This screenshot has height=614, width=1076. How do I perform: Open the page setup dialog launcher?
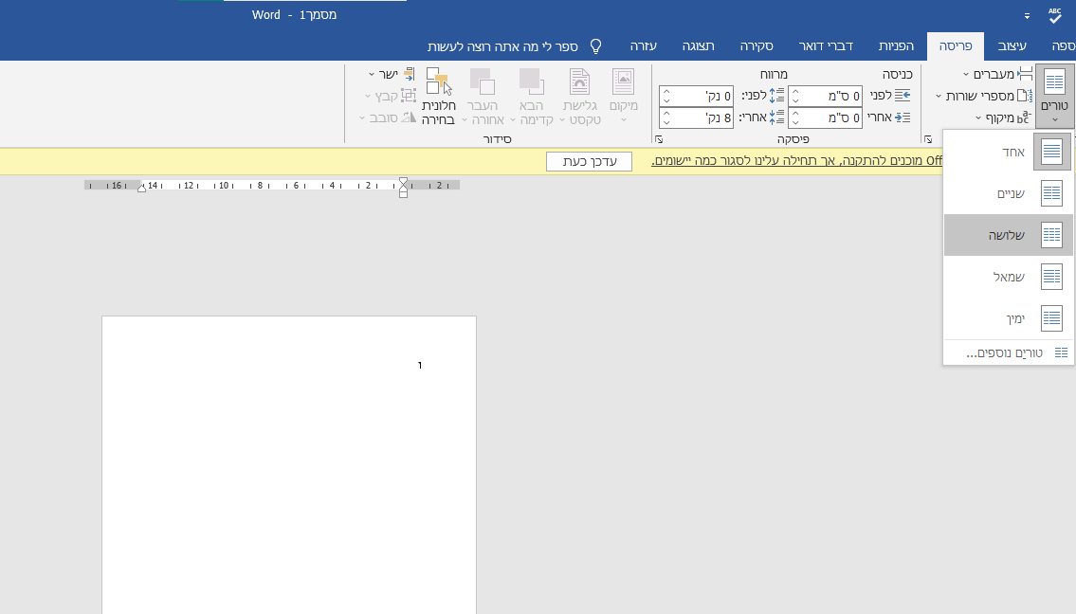click(x=928, y=139)
